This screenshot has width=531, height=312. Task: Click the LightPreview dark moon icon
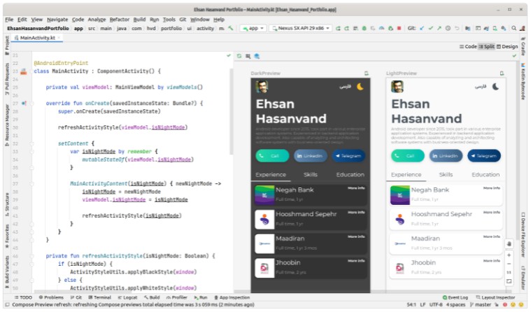point(495,87)
